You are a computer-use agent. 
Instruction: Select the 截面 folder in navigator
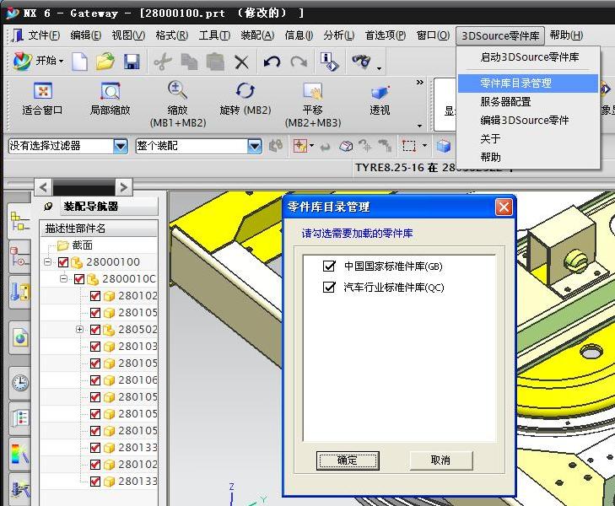75,245
